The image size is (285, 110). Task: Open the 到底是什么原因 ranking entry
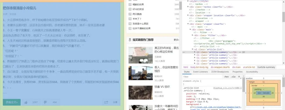point(140,24)
